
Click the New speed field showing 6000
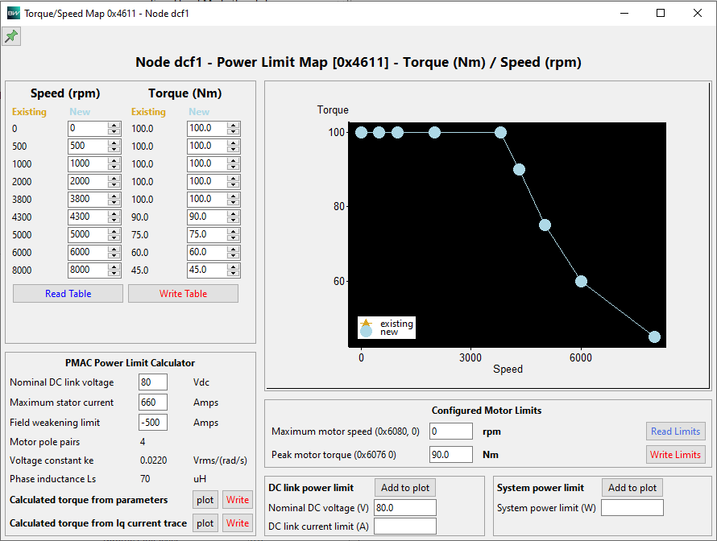click(x=89, y=252)
